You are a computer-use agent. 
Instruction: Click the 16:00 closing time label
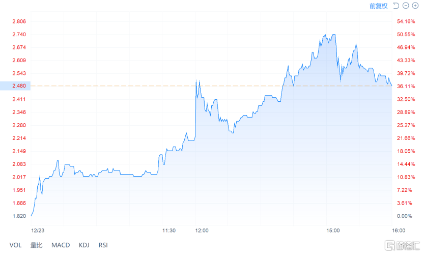(x=399, y=231)
